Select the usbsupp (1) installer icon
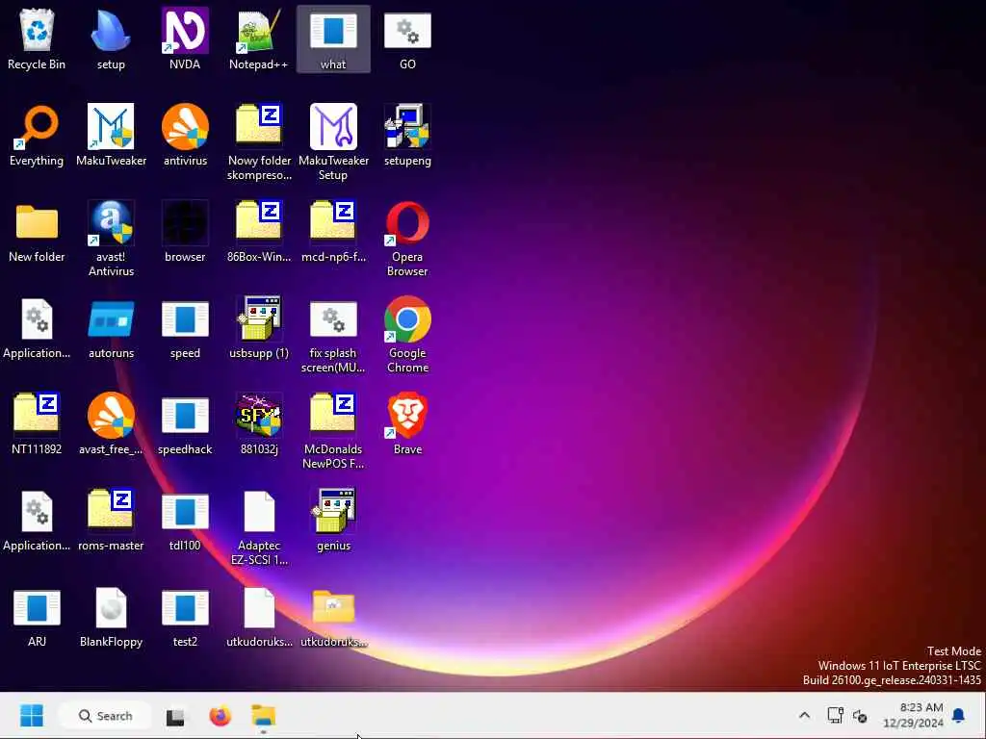 [x=259, y=328]
